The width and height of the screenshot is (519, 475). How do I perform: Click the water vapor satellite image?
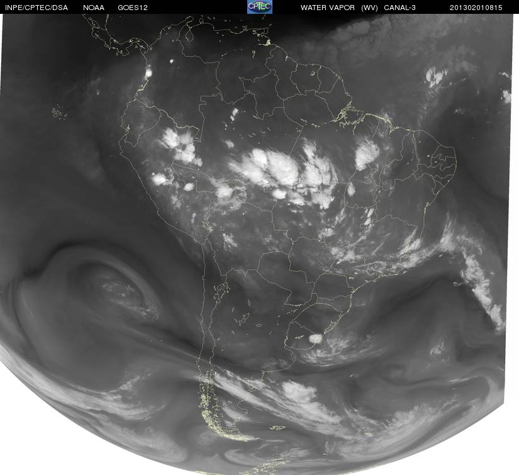259,244
